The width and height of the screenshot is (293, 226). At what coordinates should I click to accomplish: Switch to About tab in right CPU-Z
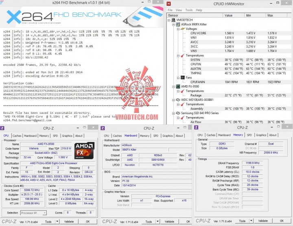coord(273,135)
